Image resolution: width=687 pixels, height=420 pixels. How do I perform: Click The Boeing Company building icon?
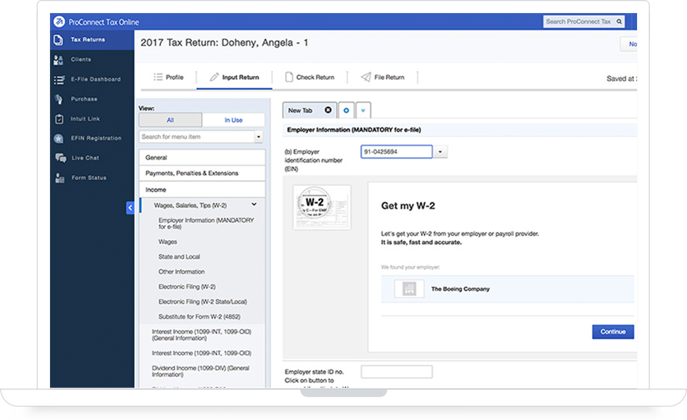pos(409,289)
